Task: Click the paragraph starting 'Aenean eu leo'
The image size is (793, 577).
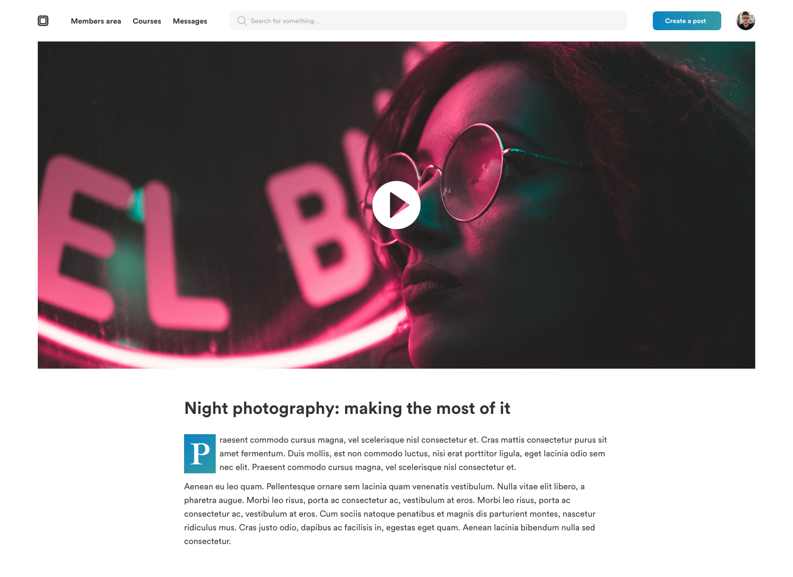Action: [390, 514]
